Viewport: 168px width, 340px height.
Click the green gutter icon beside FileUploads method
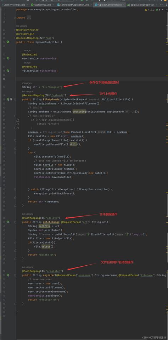(8, 99)
